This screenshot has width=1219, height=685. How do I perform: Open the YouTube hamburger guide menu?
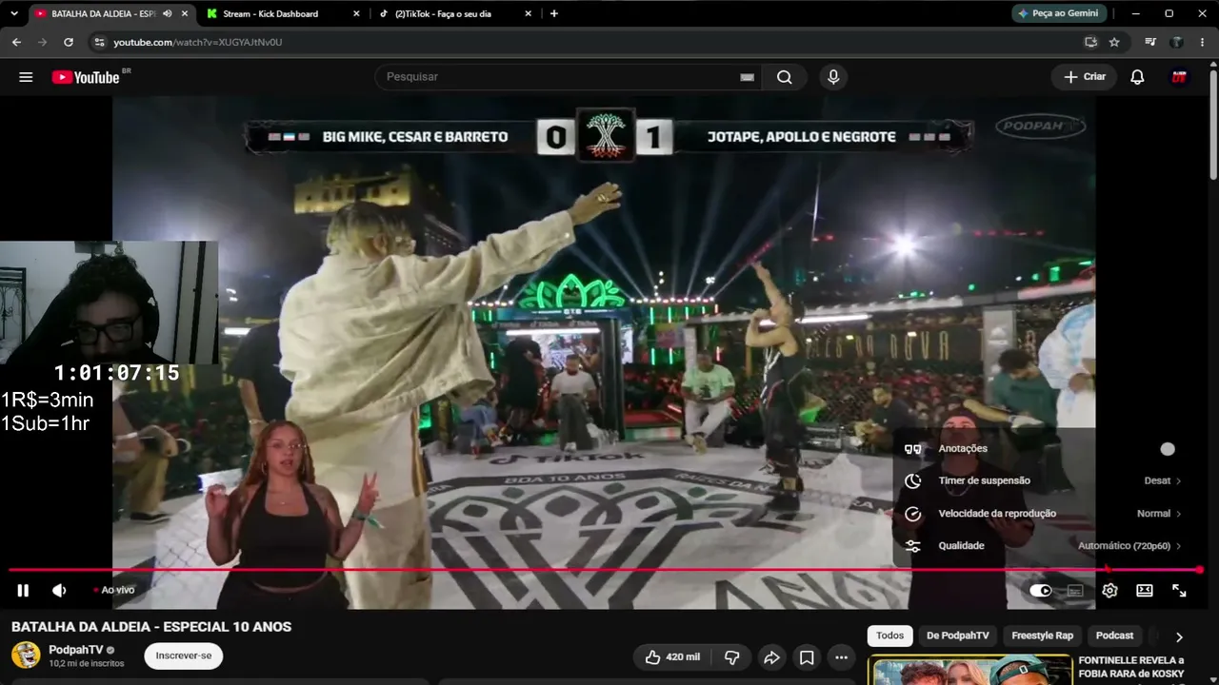tap(26, 77)
